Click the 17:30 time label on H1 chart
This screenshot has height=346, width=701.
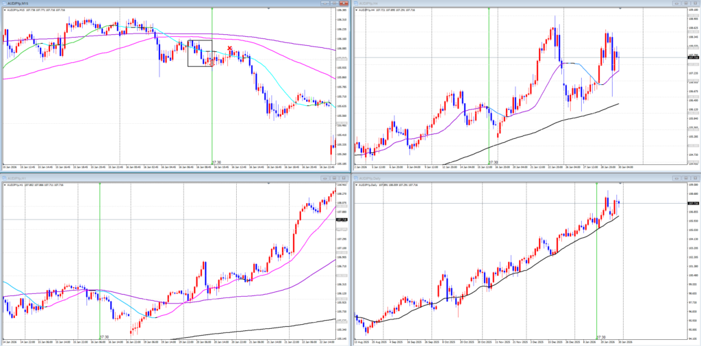point(105,336)
